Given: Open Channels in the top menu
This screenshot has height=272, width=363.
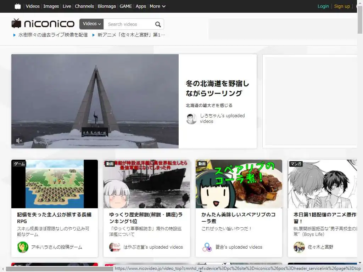Looking at the screenshot, I should (x=84, y=6).
